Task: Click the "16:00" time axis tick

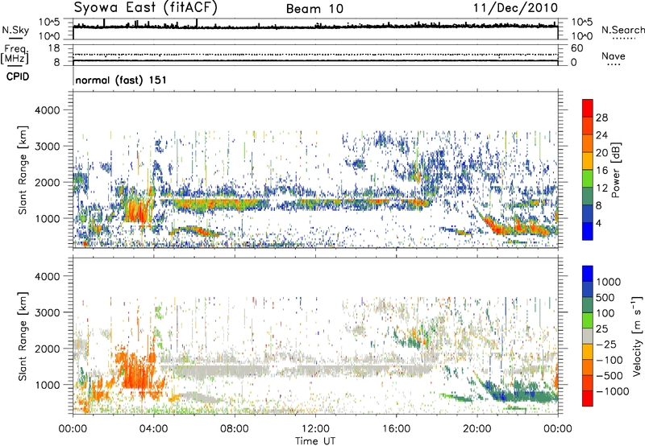Action: click(396, 429)
